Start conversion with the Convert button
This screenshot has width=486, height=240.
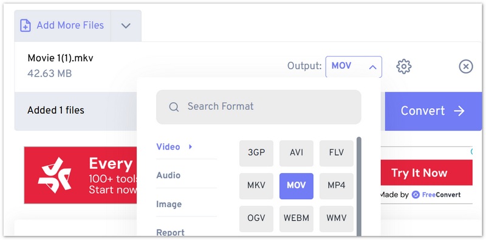[433, 111]
